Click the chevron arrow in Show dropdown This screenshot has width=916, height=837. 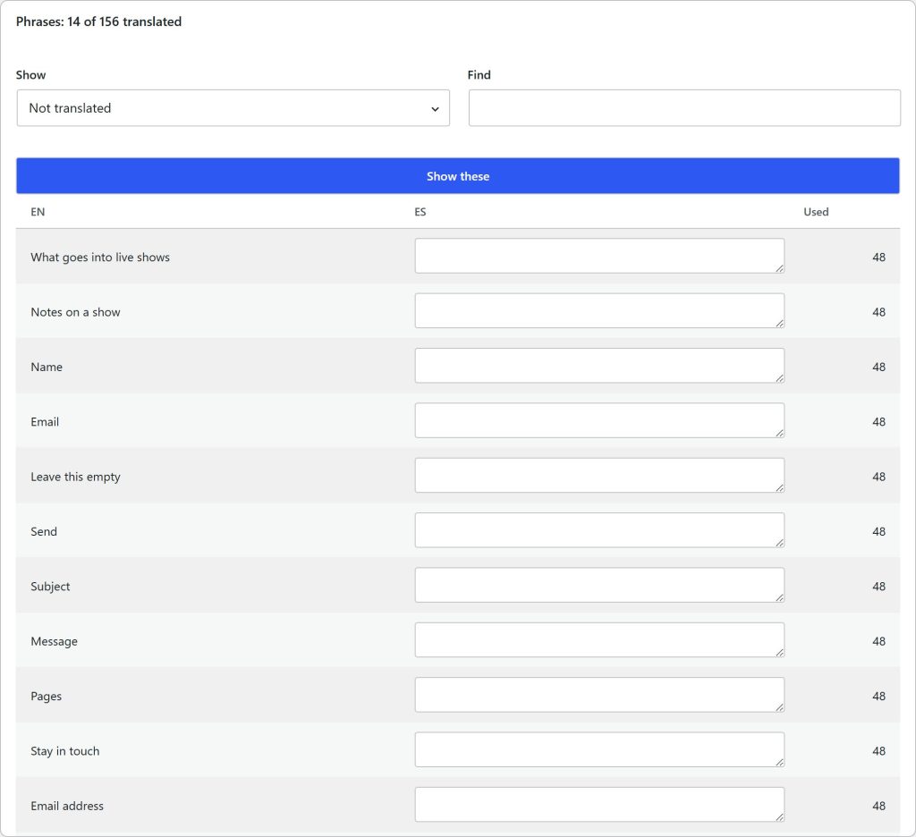[x=435, y=109]
